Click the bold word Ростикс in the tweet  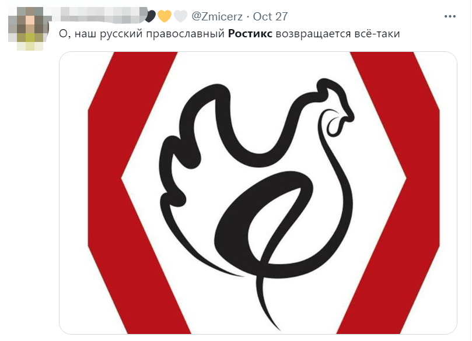point(250,34)
